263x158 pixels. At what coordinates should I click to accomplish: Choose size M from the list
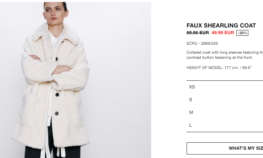click(225, 112)
